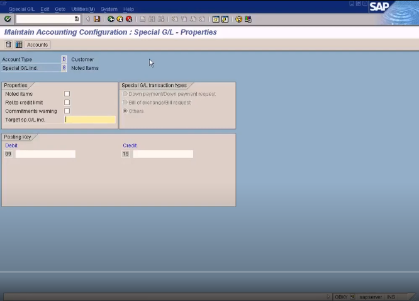This screenshot has height=301, width=419.
Task: Click the First Page icon
Action: point(175,19)
